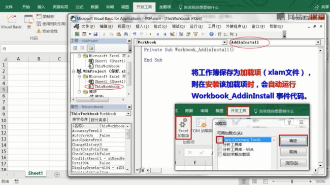
Task: Open Project Explorer from the VBA toolbar icon
Action: [x=181, y=34]
